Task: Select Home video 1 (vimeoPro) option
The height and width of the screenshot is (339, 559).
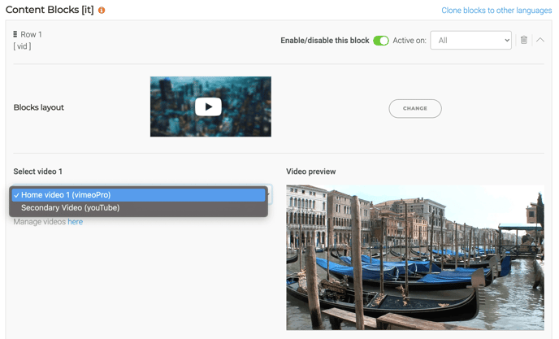Action: pos(139,195)
